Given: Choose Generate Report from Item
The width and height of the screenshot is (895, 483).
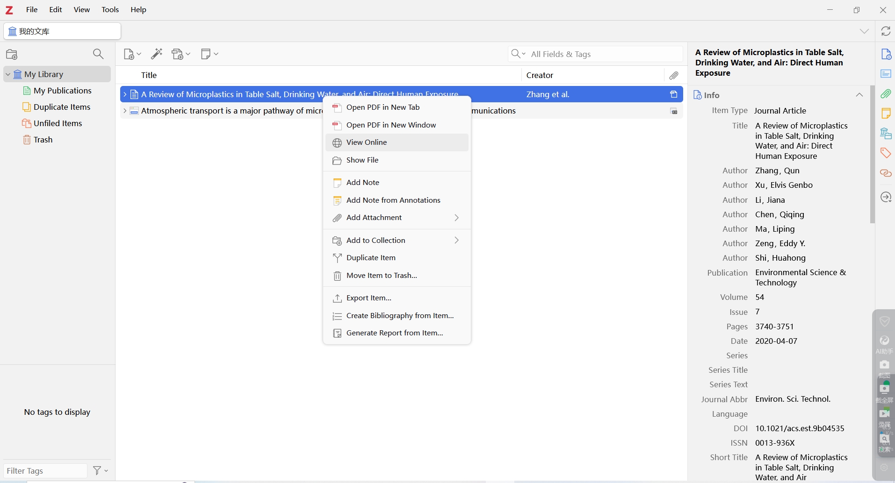Looking at the screenshot, I should (x=397, y=333).
